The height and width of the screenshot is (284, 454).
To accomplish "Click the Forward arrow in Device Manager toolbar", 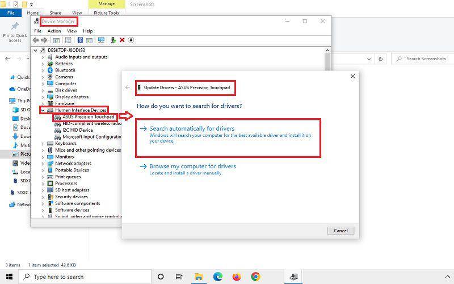I will tap(44, 40).
